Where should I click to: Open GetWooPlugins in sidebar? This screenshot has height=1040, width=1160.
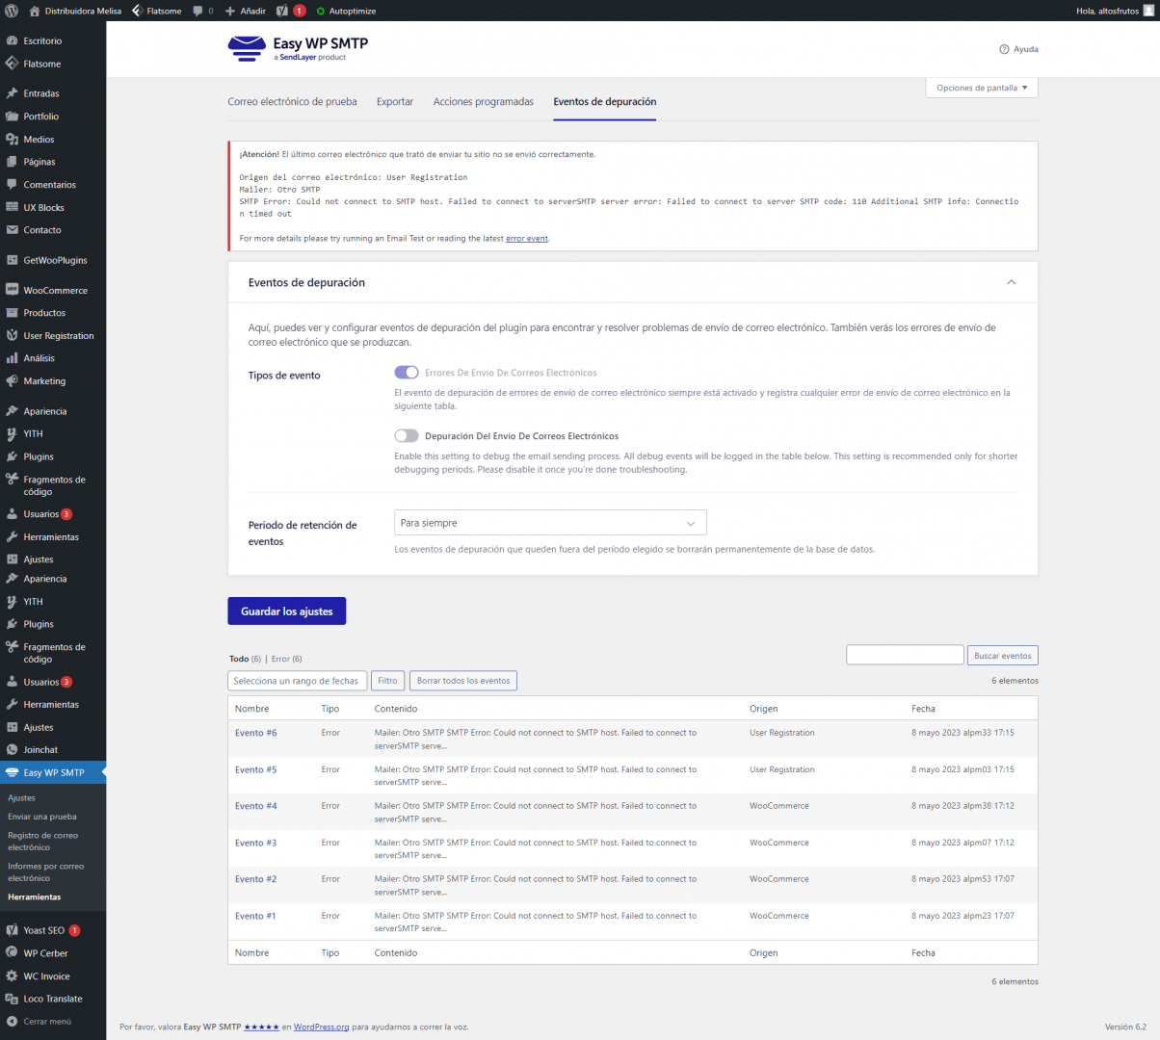coord(53,260)
